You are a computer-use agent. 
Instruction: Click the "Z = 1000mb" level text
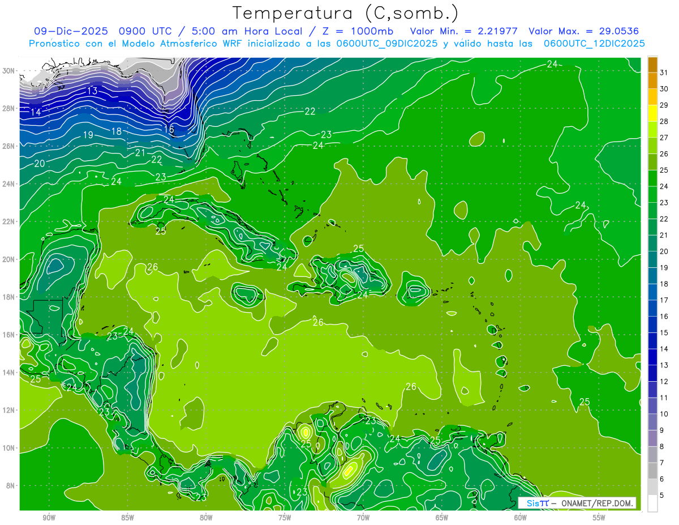[358, 31]
